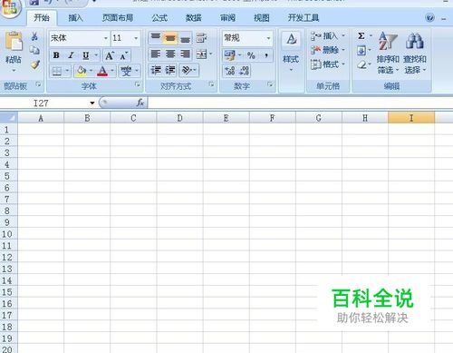Click the AutoSum sigma icon
Image resolution: width=453 pixels, height=353 pixels.
[361, 36]
